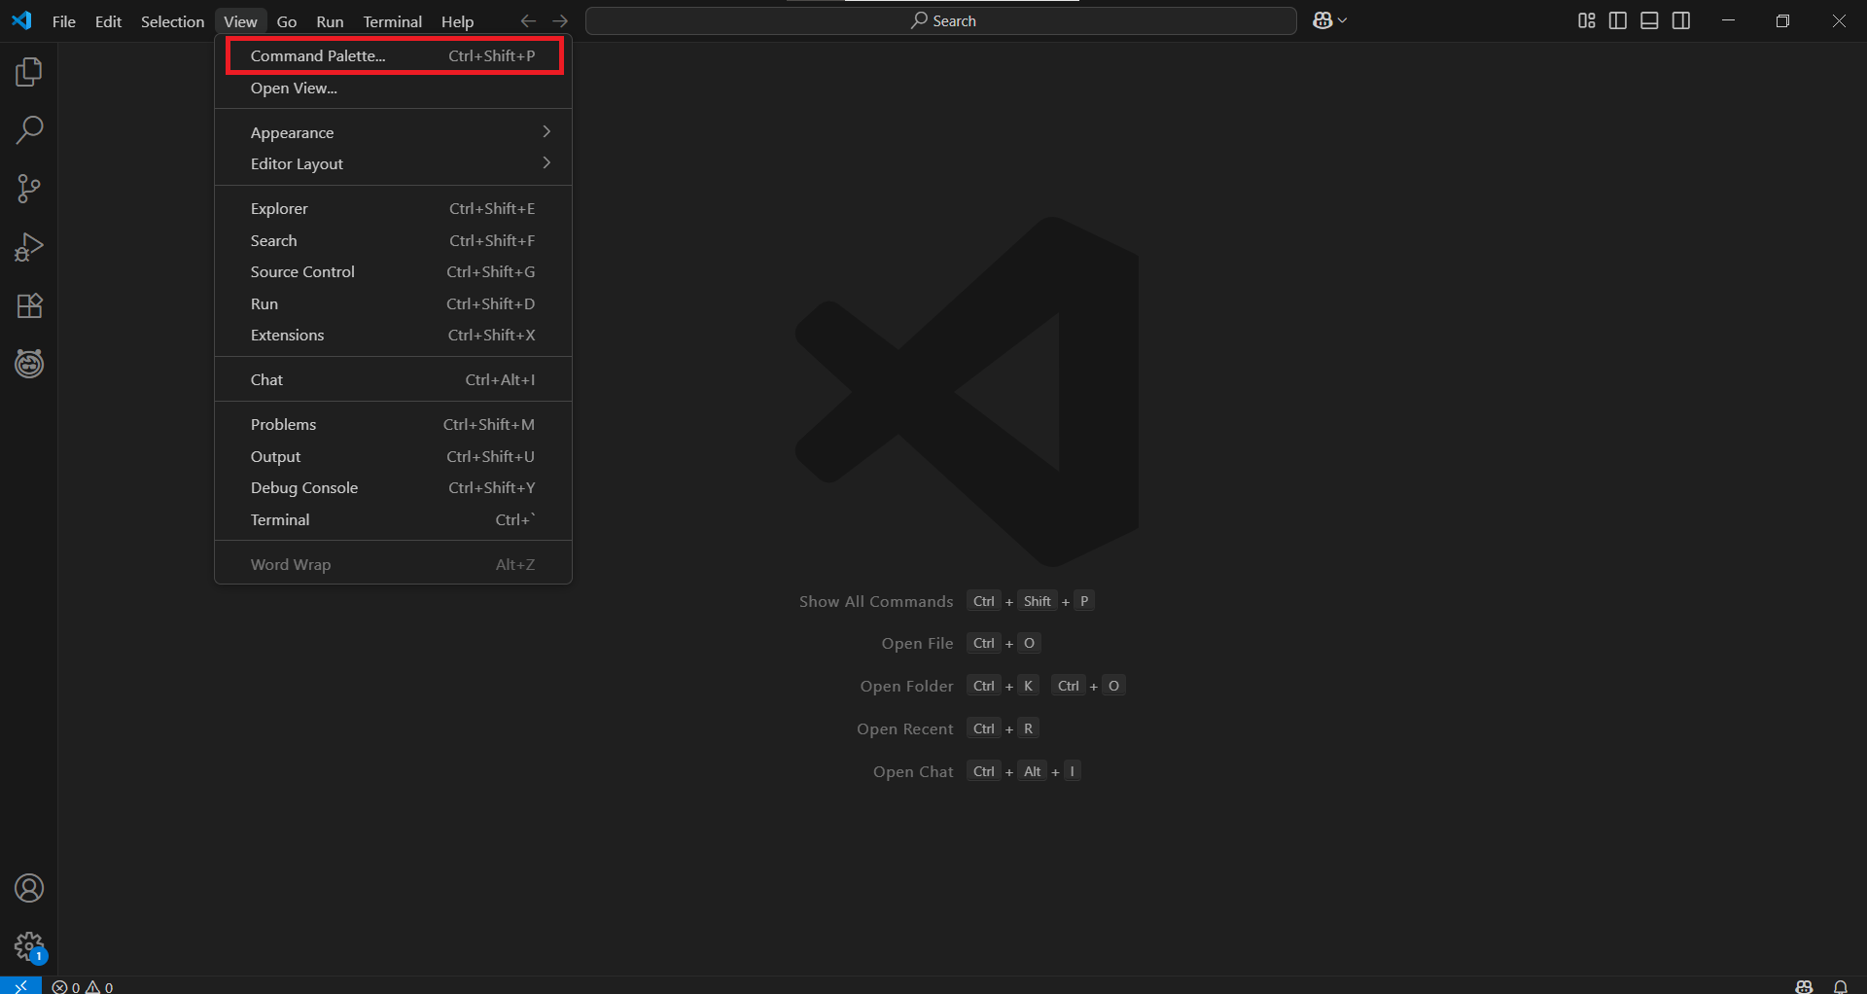The width and height of the screenshot is (1867, 994).
Task: Click the Search command center box
Action: click(x=941, y=20)
